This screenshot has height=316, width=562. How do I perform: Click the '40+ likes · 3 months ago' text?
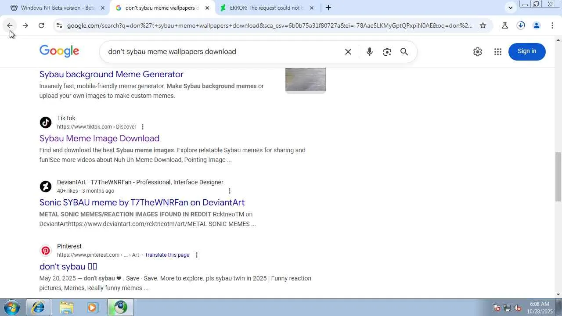coord(86,191)
